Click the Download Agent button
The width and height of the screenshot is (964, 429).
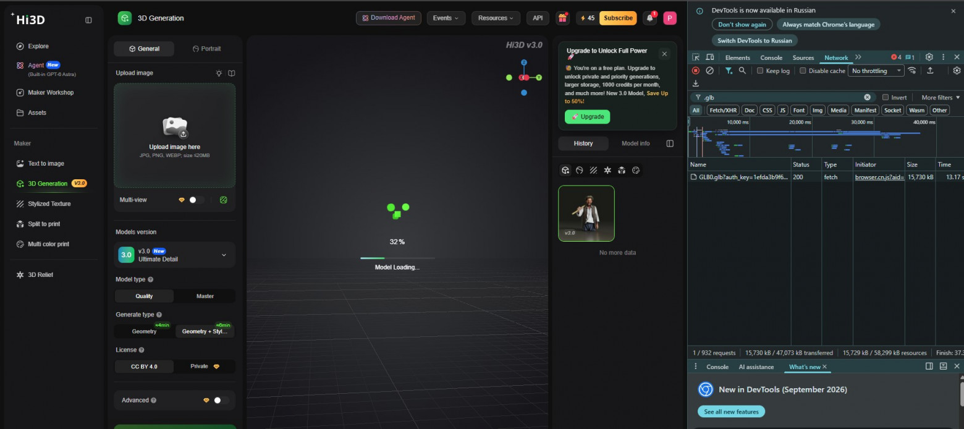click(x=389, y=18)
